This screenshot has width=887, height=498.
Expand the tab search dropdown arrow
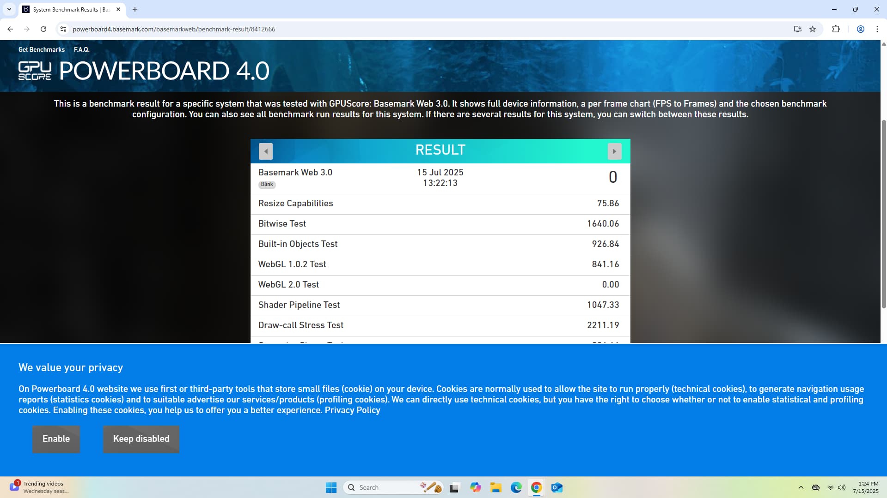pyautogui.click(x=9, y=9)
